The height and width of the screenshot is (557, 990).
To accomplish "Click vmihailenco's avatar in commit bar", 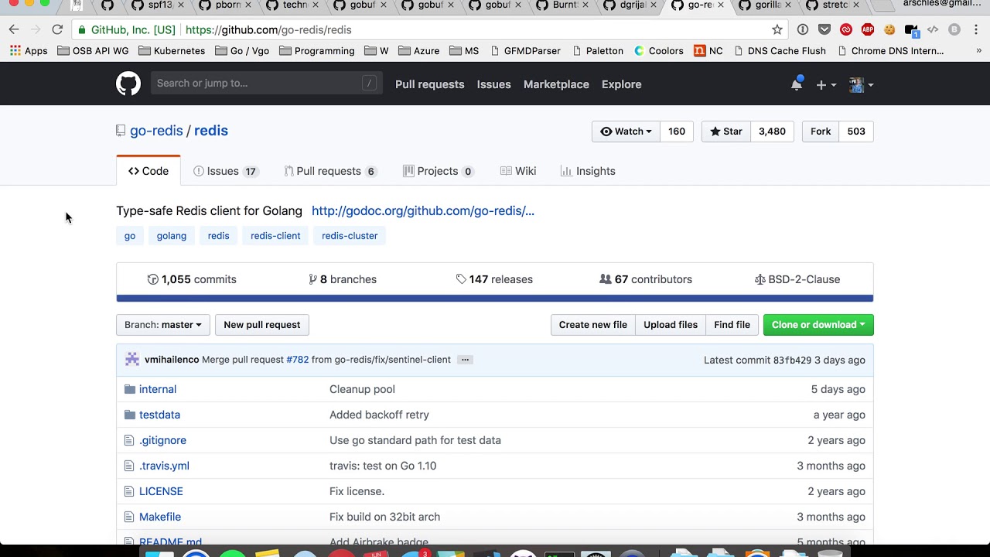I will click(132, 359).
